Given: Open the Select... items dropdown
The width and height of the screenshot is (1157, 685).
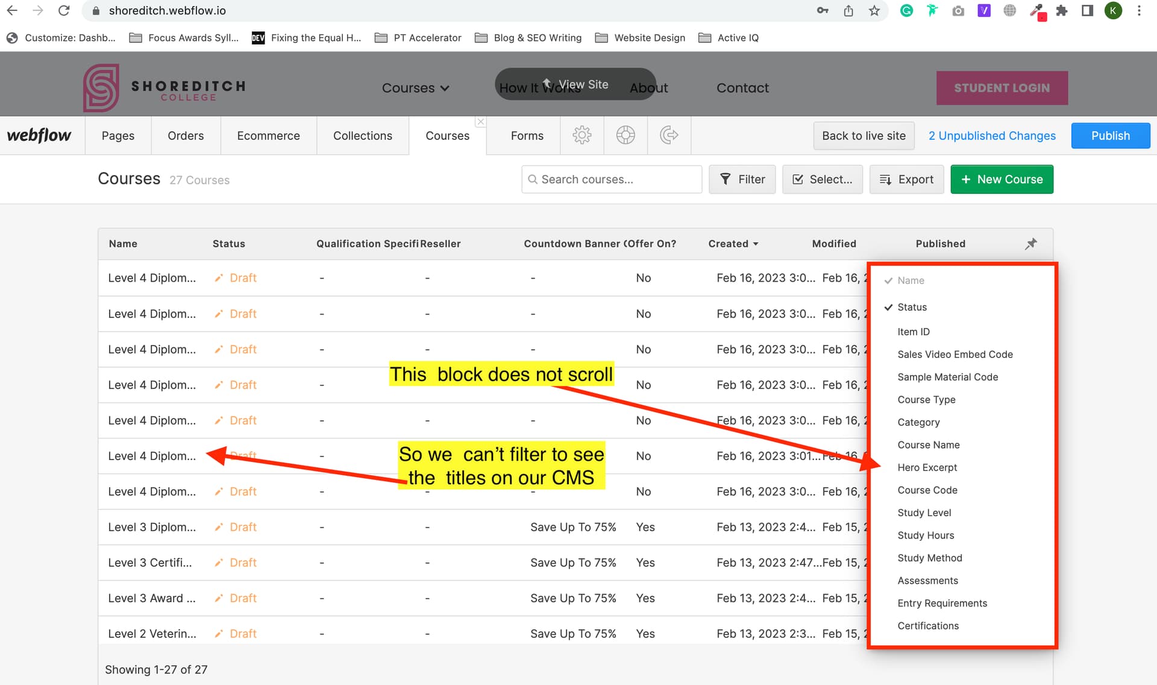Looking at the screenshot, I should 822,179.
